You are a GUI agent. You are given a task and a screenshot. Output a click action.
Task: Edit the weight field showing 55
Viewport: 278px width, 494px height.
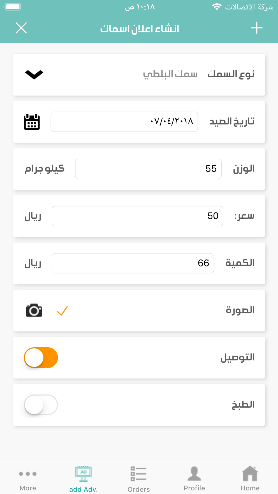tap(148, 169)
